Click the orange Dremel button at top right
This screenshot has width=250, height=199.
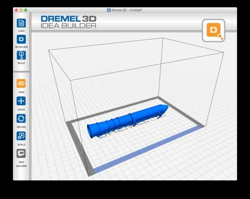click(213, 31)
